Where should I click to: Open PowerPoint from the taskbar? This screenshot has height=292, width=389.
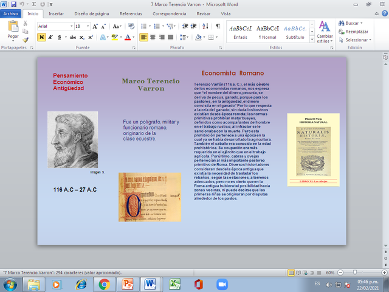[127, 285]
